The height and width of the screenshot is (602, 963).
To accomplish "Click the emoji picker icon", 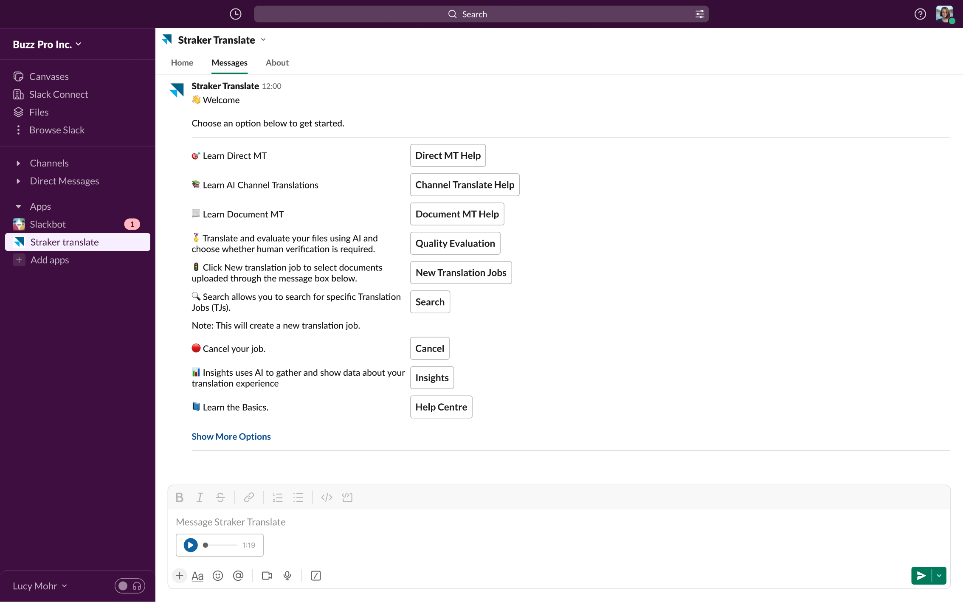I will pyautogui.click(x=218, y=576).
